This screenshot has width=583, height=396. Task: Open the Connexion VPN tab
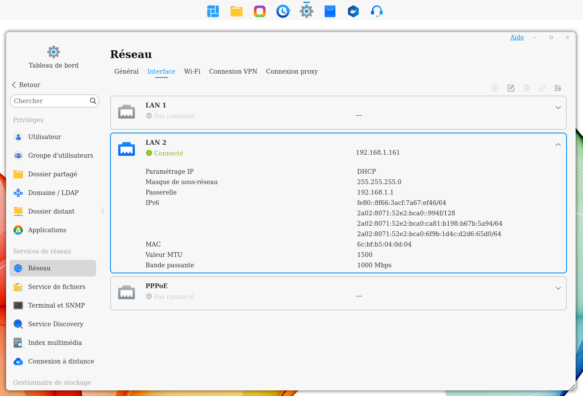point(233,71)
